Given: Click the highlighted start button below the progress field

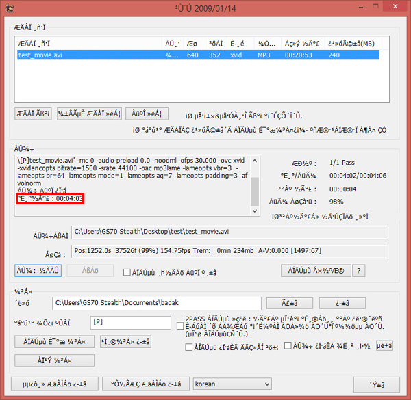Looking at the screenshot, I should (38, 270).
